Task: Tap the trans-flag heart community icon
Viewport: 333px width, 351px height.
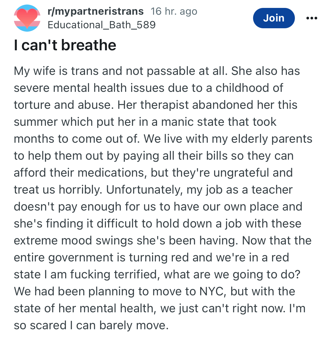Action: pos(27,18)
